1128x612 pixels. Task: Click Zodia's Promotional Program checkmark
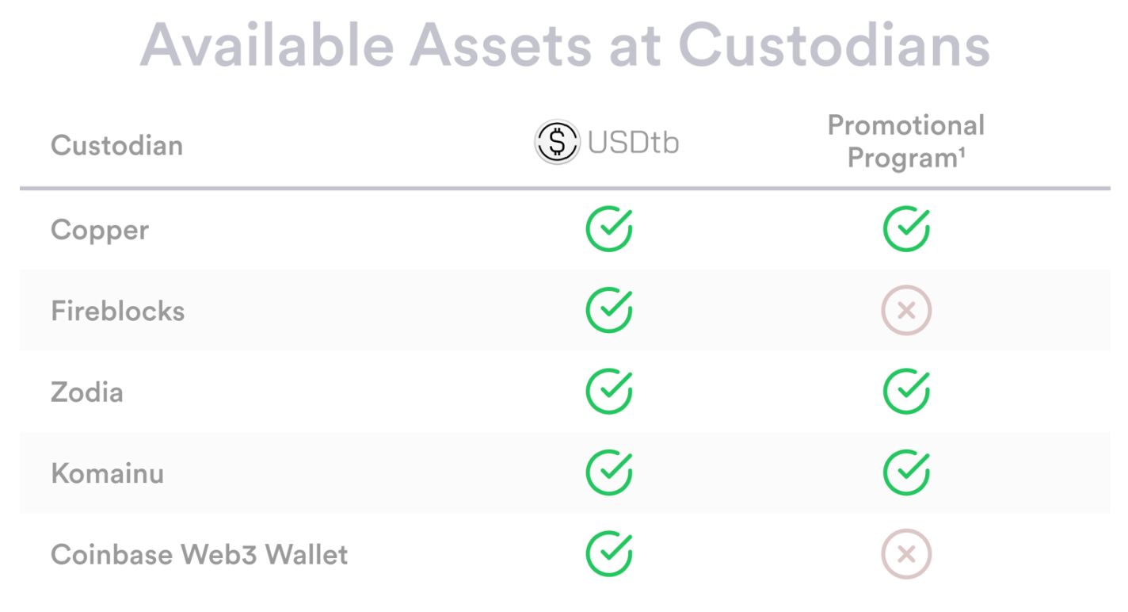click(x=906, y=392)
